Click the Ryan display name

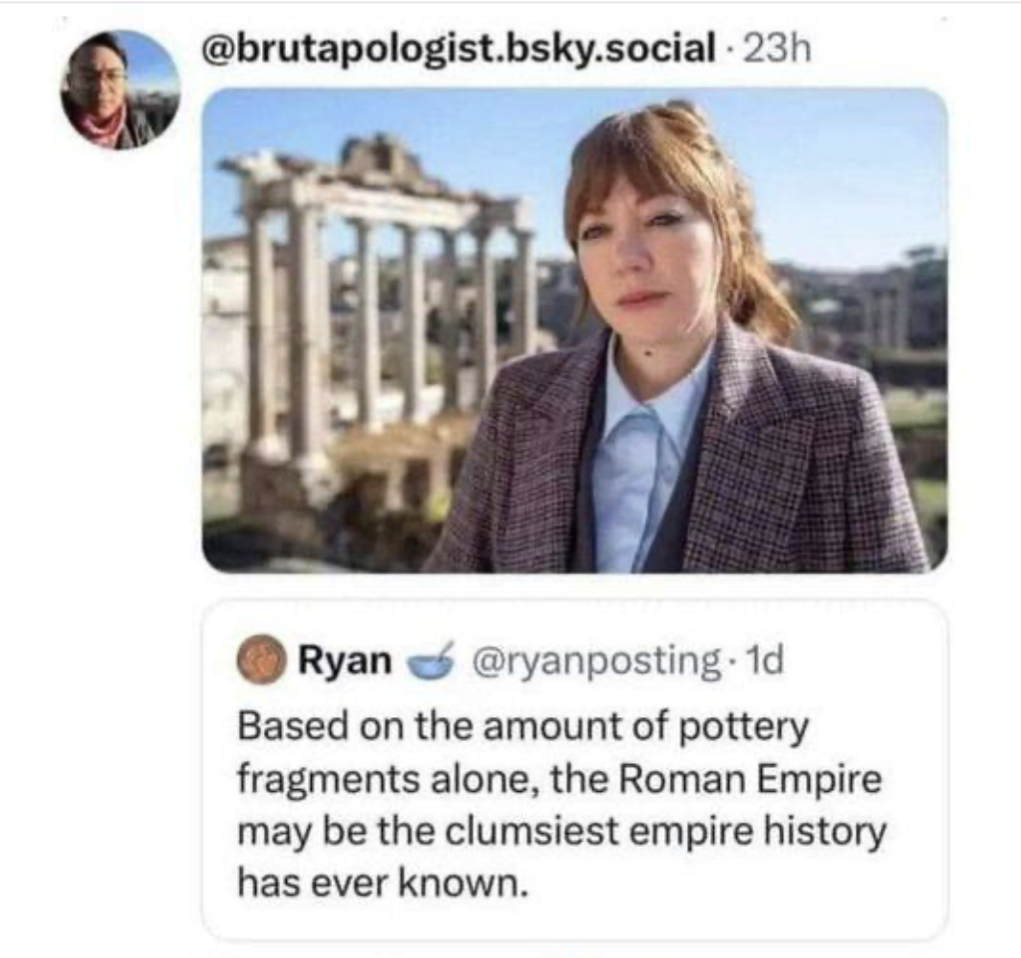pos(345,661)
